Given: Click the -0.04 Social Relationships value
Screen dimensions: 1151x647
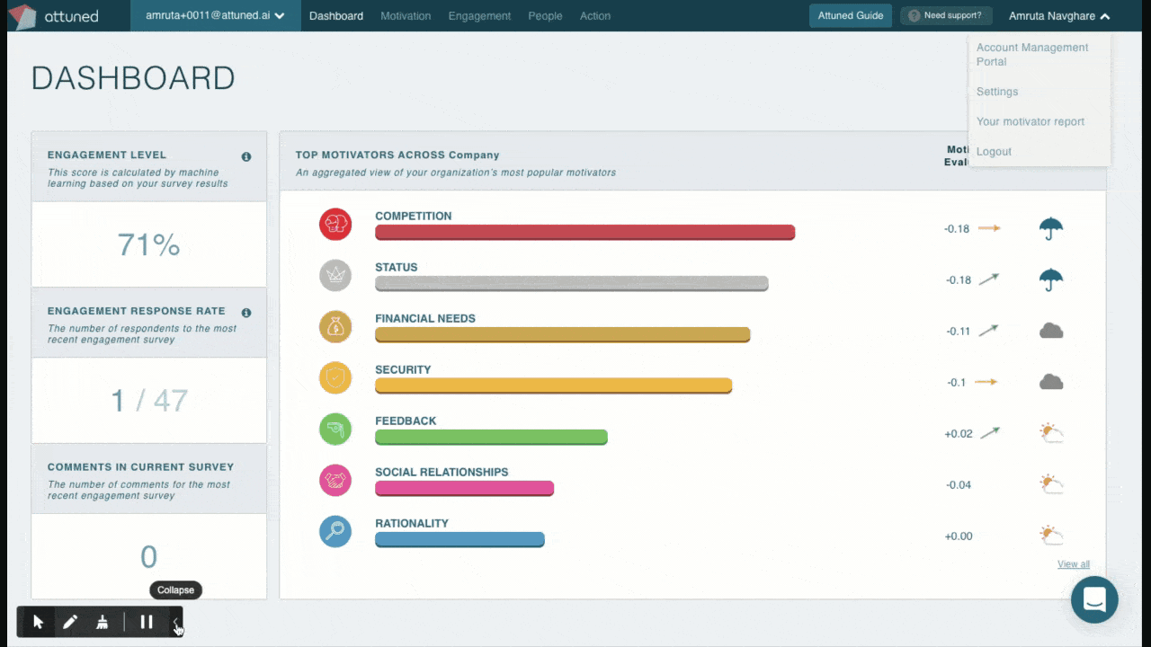Looking at the screenshot, I should [x=959, y=485].
